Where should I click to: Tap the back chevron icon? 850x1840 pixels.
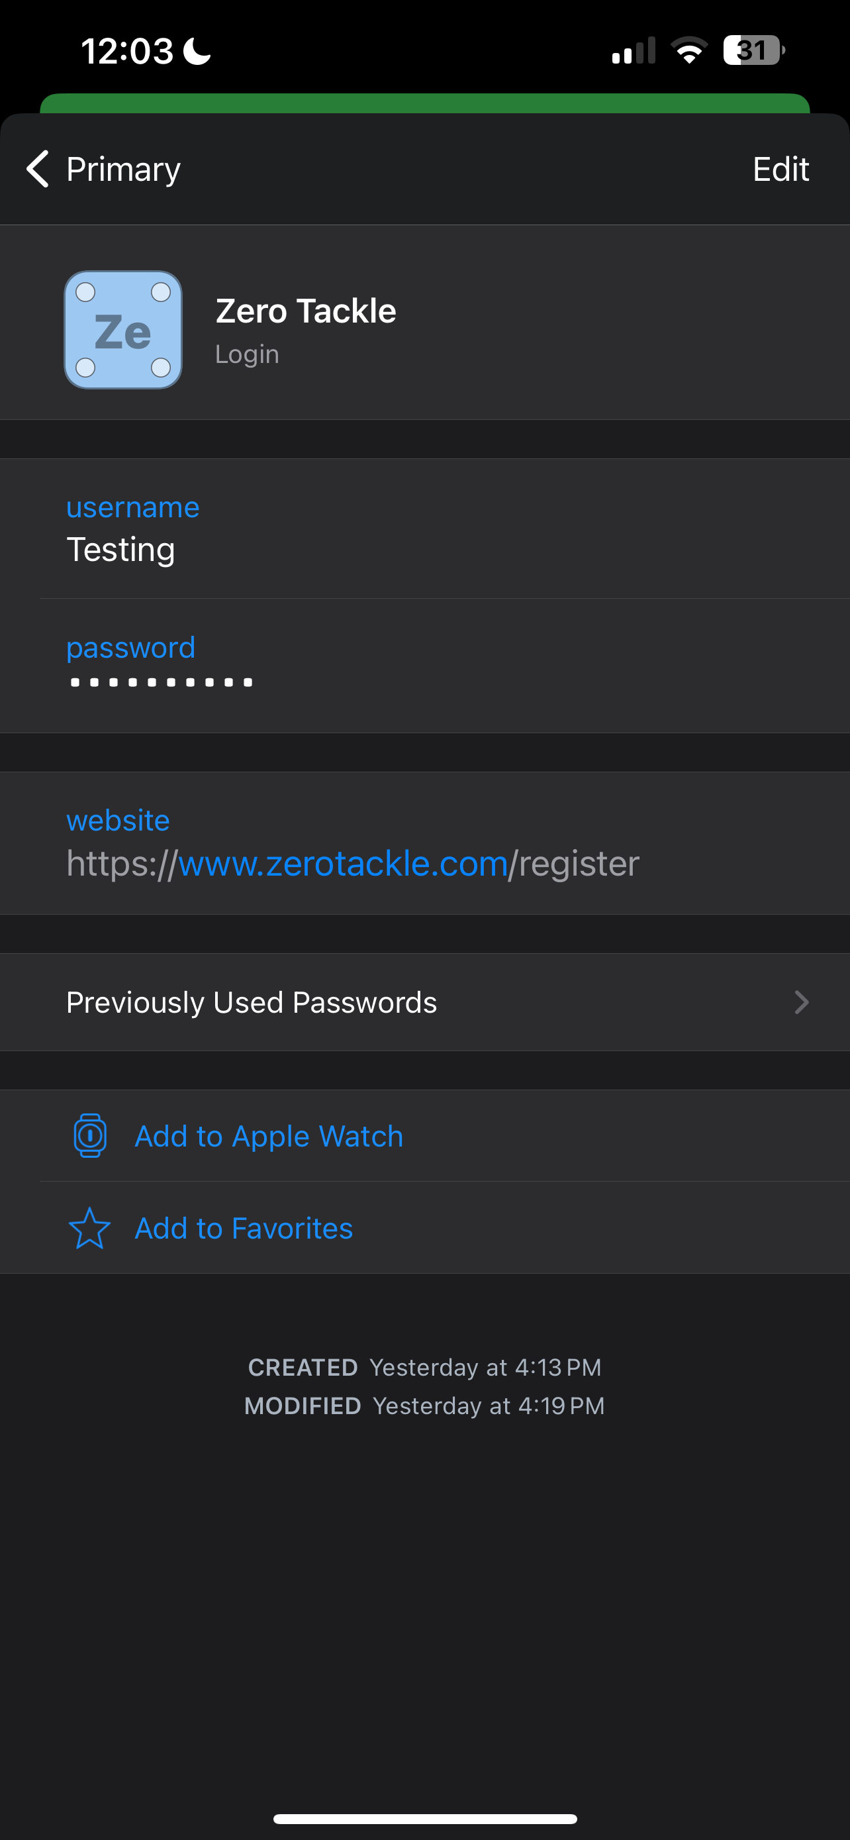[x=37, y=169]
